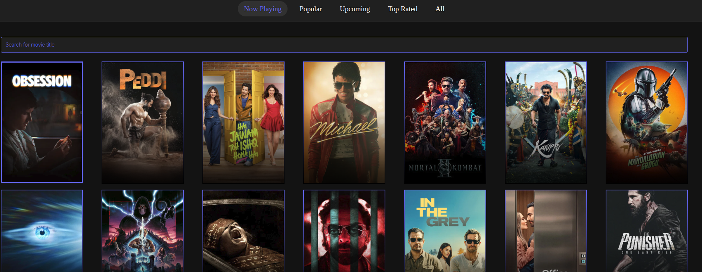Choose the In The Grey poster

click(445, 231)
